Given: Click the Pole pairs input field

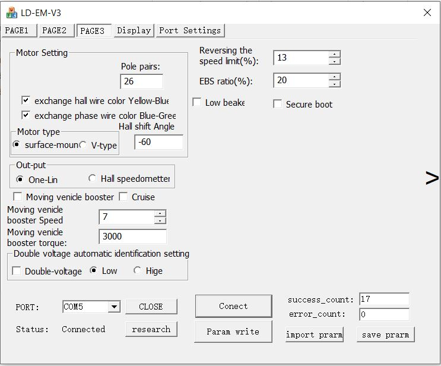Looking at the screenshot, I should [x=141, y=81].
